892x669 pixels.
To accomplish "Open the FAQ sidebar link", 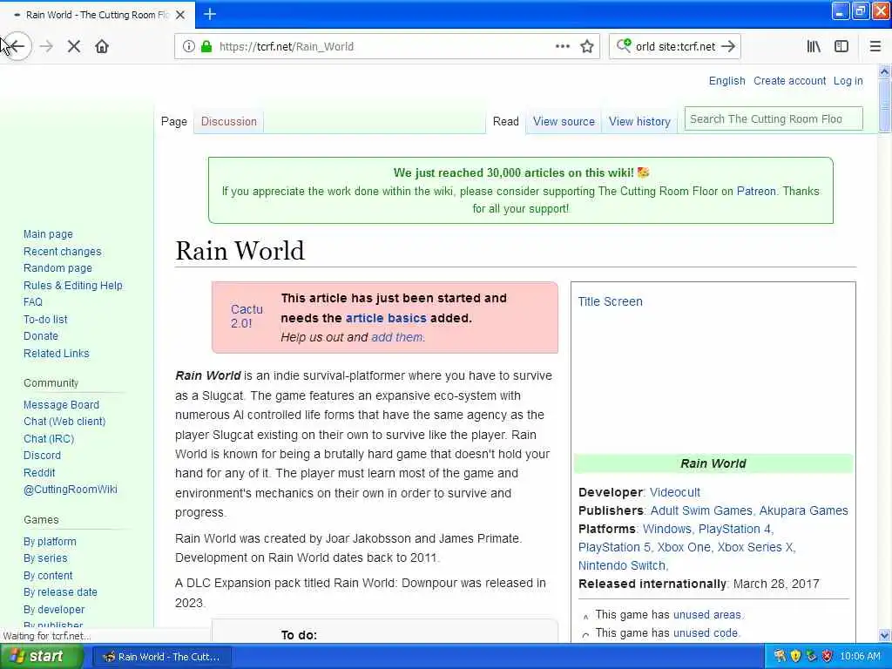I will click(x=33, y=302).
